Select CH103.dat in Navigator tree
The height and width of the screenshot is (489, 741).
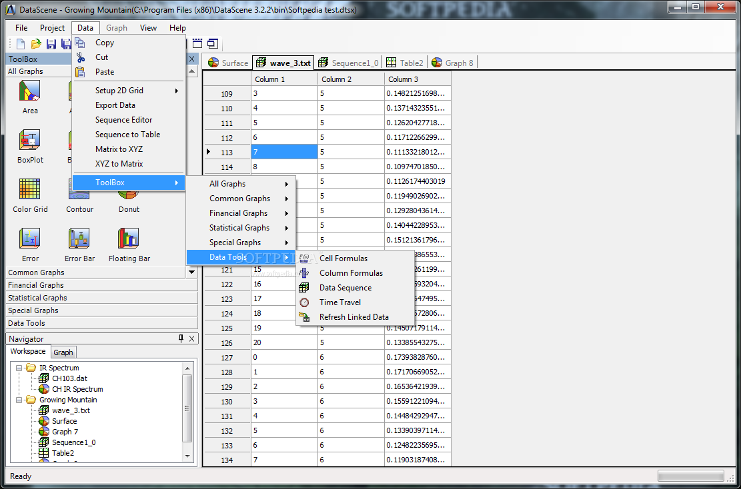(69, 378)
